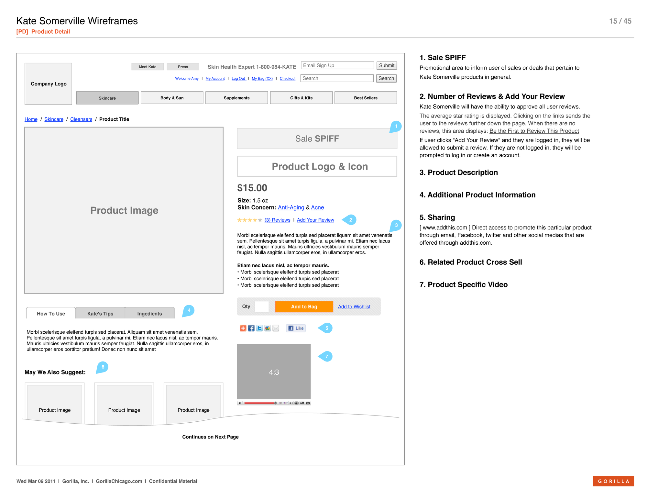Click the Add to Wishlist link
This screenshot has height=500, width=647.
354,307
